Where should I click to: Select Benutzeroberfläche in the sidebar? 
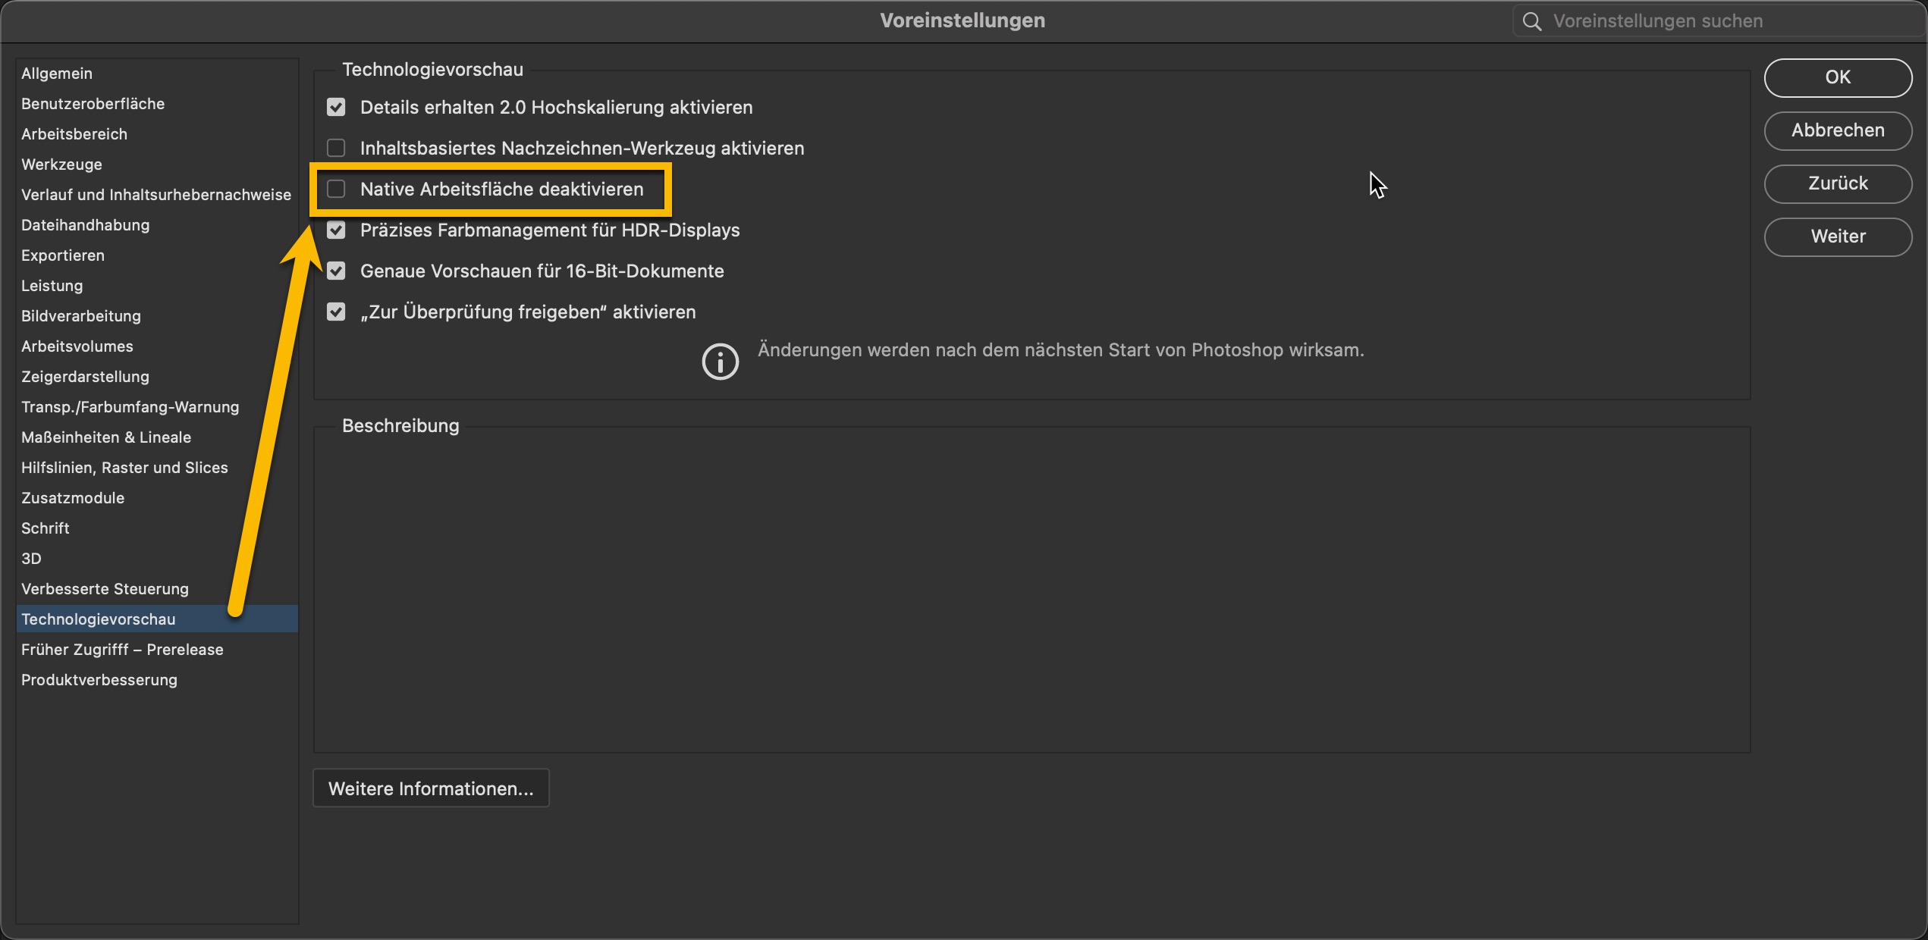93,104
